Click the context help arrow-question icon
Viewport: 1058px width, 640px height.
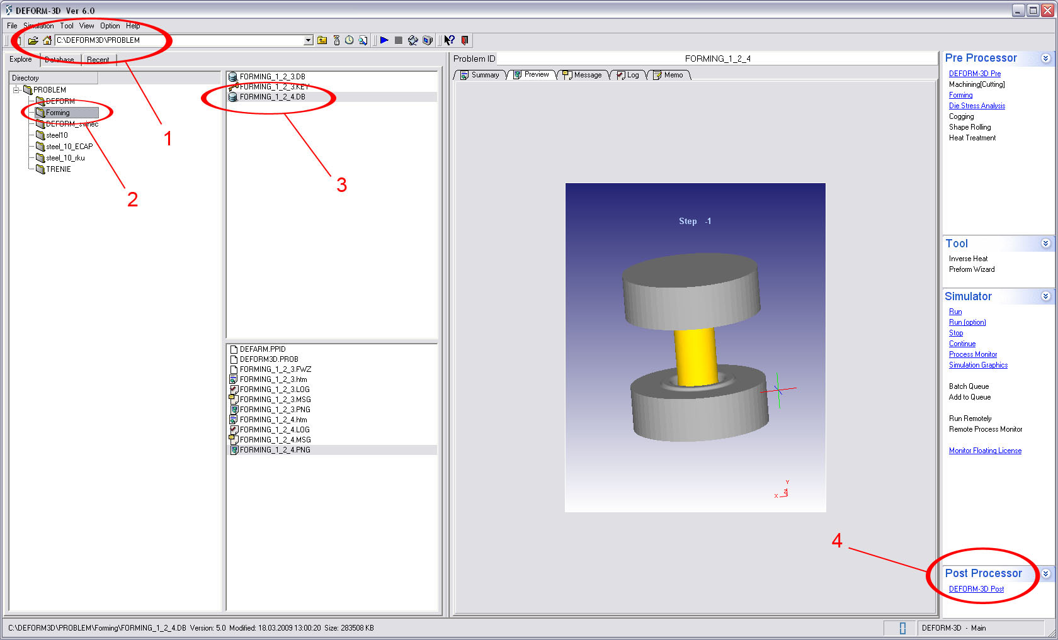[449, 40]
